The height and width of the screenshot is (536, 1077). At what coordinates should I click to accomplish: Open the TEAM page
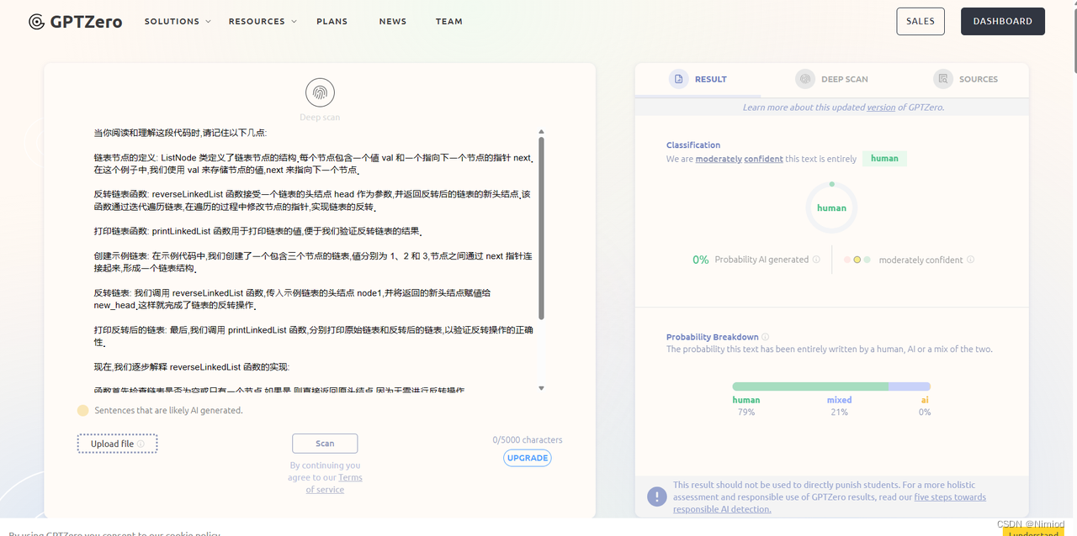pyautogui.click(x=449, y=22)
